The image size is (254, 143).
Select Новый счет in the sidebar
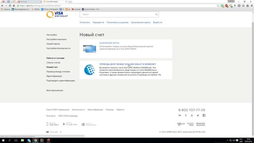(52, 67)
